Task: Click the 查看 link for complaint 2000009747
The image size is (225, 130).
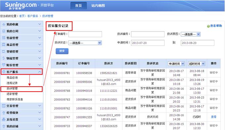Action: pyautogui.click(x=214, y=117)
